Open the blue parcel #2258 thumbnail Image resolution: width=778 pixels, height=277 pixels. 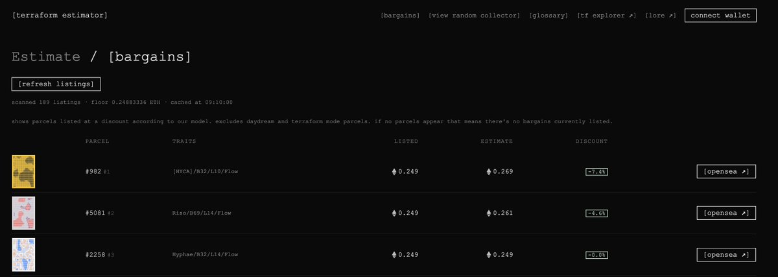pos(23,254)
